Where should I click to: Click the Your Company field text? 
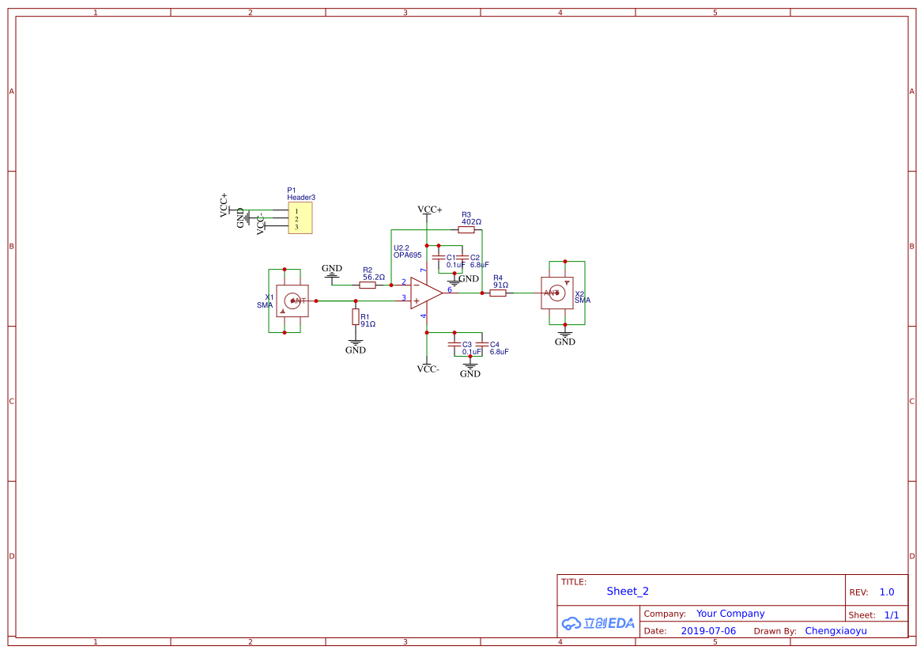[x=730, y=614]
